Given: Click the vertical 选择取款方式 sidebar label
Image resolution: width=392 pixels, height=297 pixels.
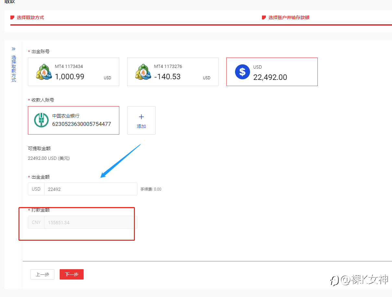Looking at the screenshot, I should (x=14, y=69).
